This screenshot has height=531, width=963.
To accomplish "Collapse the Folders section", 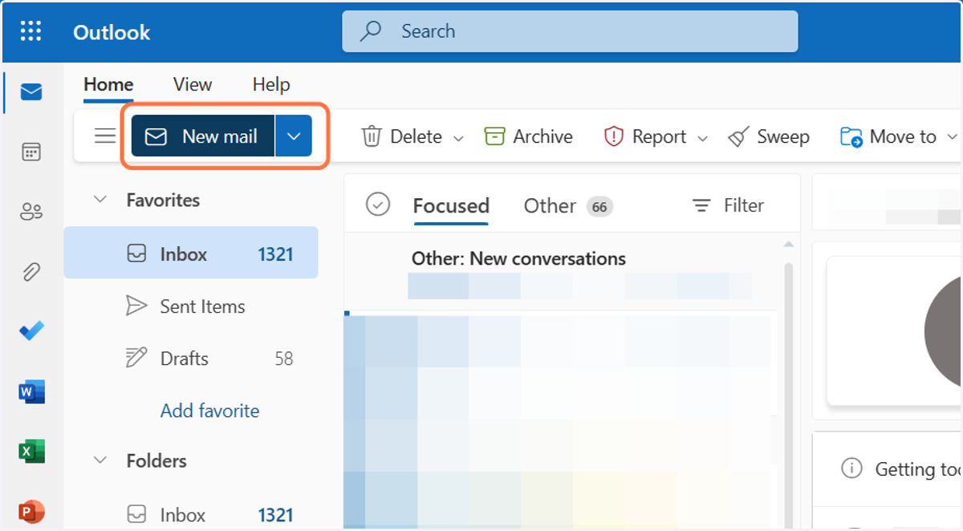I will pyautogui.click(x=100, y=460).
